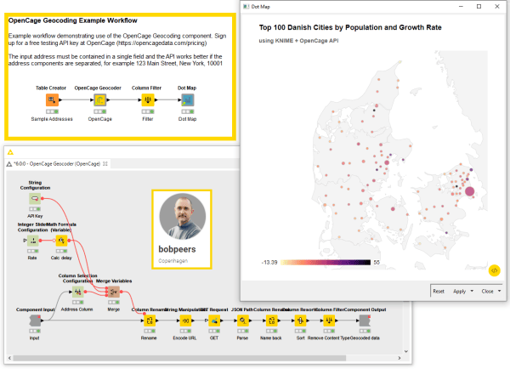Click the scroll-down arrow of workflow editor

point(406,351)
